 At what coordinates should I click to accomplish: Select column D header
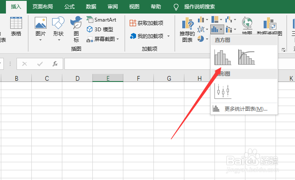77,78
